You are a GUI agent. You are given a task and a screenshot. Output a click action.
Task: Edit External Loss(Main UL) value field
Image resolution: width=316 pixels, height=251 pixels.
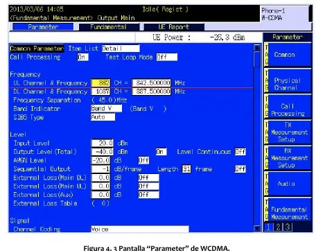(100, 186)
